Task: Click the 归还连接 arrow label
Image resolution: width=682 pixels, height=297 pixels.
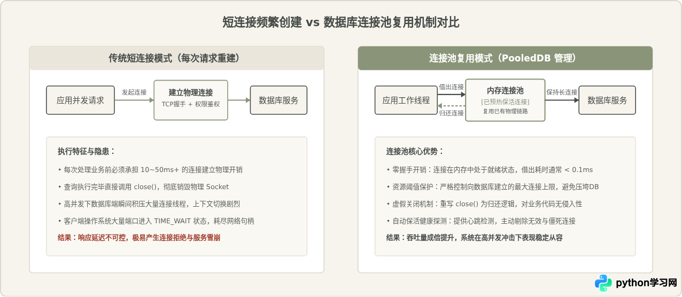Action: click(x=451, y=113)
